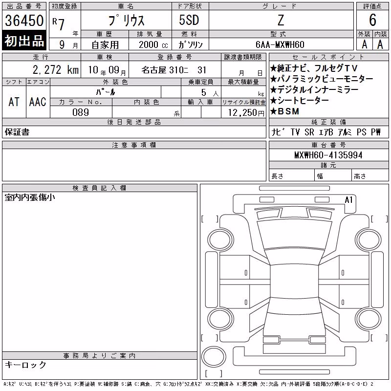Click the A1 damage mark on diagram
Image resolution: width=391 pixels, height=391 pixels.
coord(349,200)
